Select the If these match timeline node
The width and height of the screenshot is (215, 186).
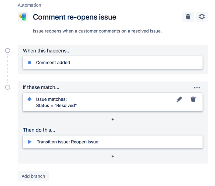7,87
